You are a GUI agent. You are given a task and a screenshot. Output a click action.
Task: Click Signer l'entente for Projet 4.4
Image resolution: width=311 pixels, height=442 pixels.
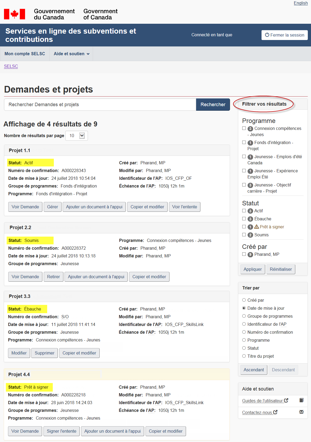62,431
